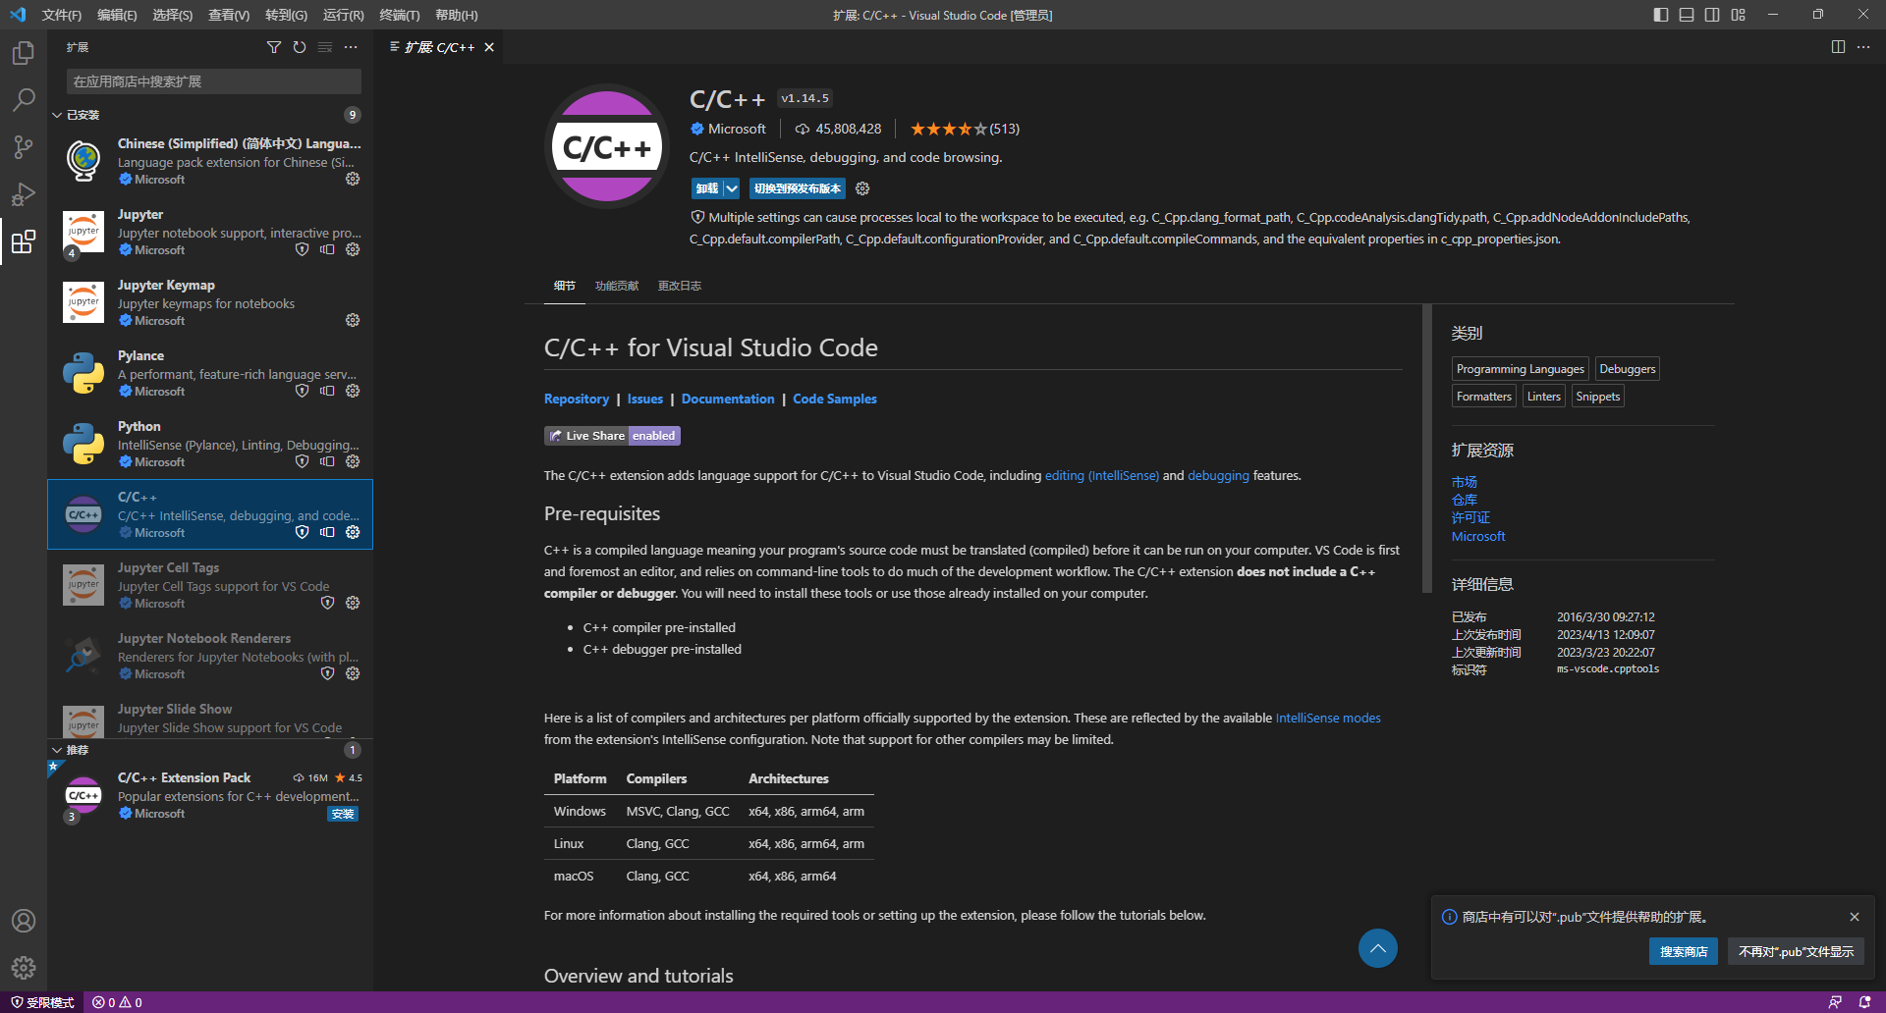Install the C/C++ Extension Pack
The height and width of the screenshot is (1013, 1886).
pyautogui.click(x=343, y=814)
